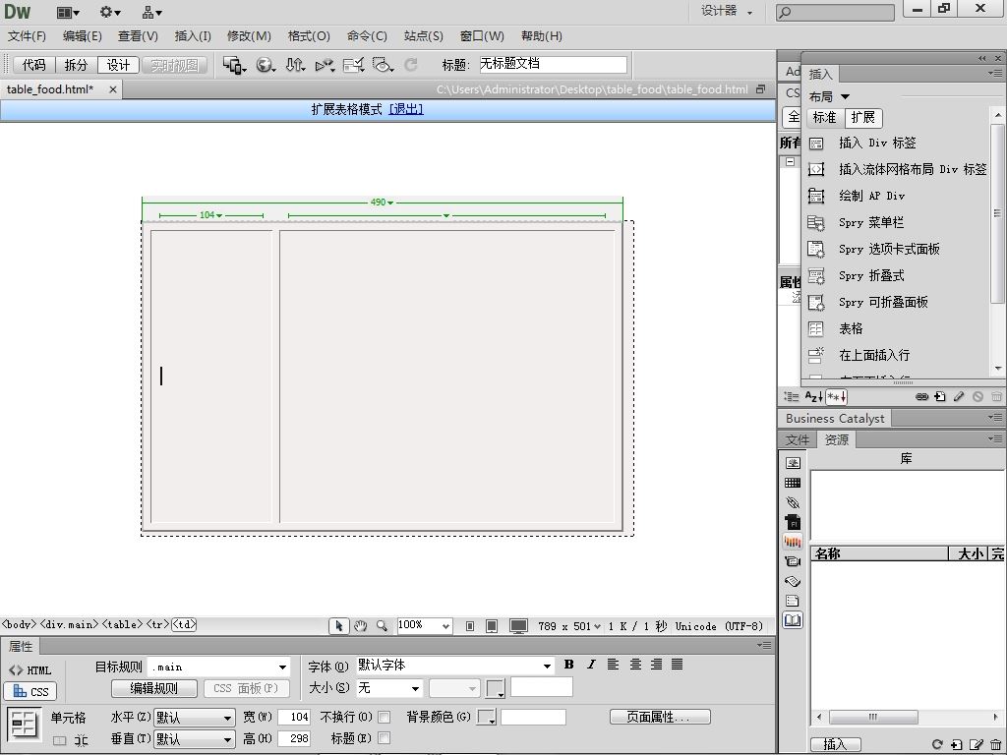Select 扩展 table mode in insert panel
This screenshot has width=1007, height=755.
point(863,118)
